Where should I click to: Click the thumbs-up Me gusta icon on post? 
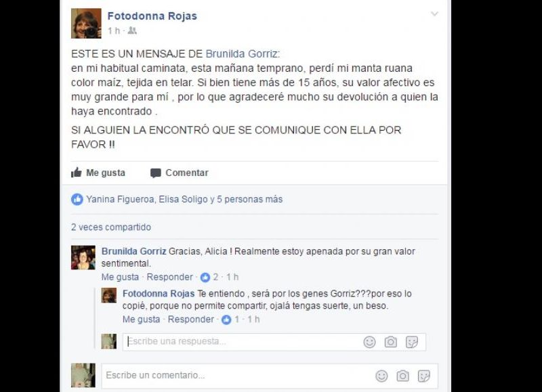[77, 173]
